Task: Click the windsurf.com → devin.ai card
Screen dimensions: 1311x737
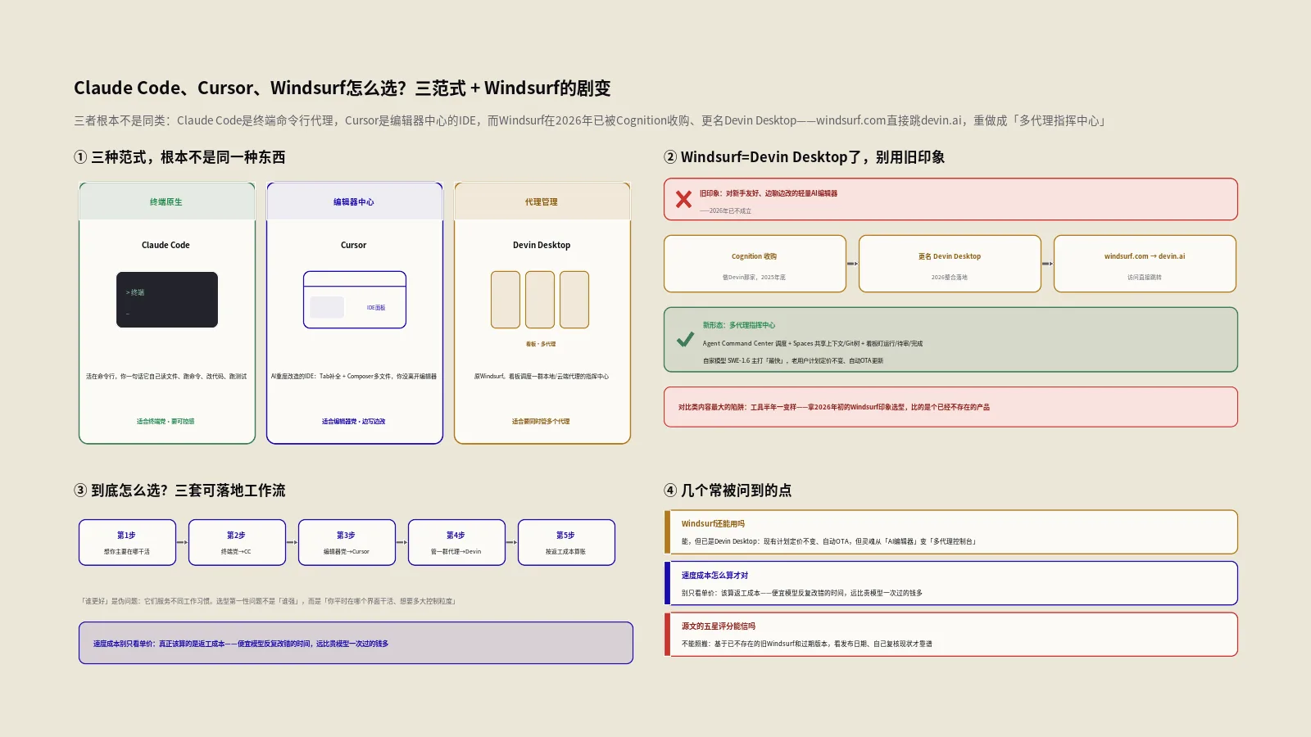Action: (1145, 264)
